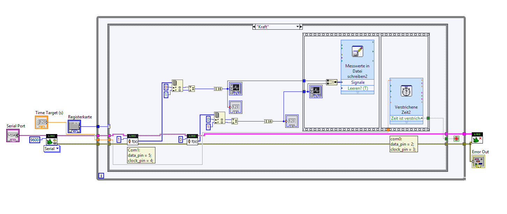Click the Serial Port label
The height and width of the screenshot is (214, 507).
coord(16,126)
